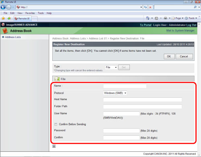
Task: Click Mail to System Manager link
Action: [x=180, y=30]
